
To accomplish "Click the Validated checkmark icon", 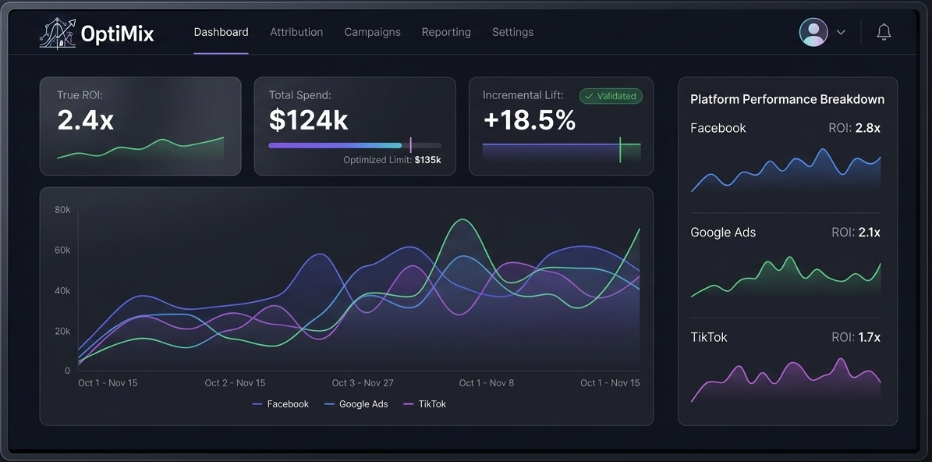I will [589, 96].
